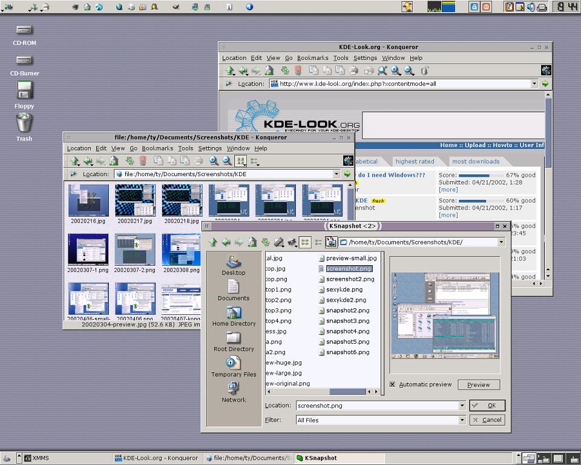581x465 pixels.
Task: Switch to detailed view in KSnapshot file dialog
Action: coord(318,242)
